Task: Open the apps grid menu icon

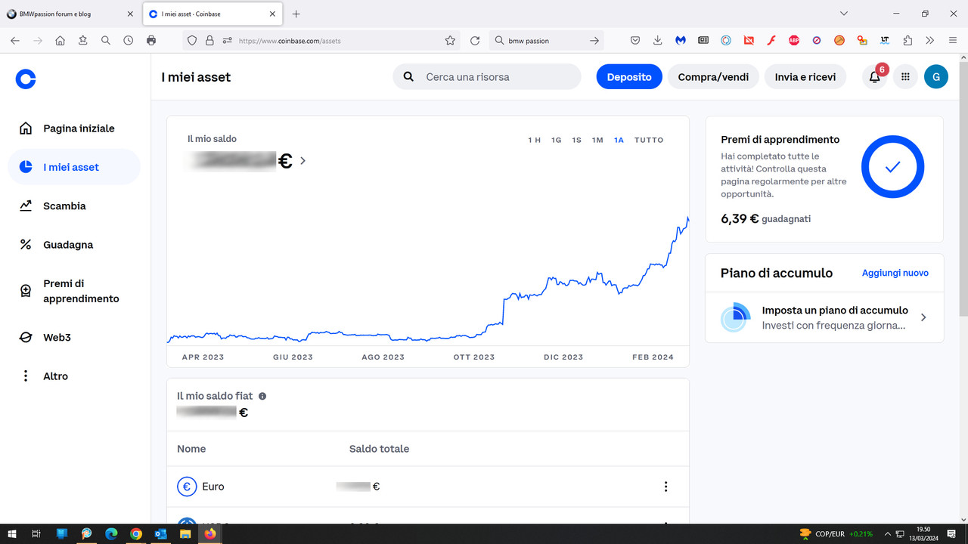Action: [905, 76]
